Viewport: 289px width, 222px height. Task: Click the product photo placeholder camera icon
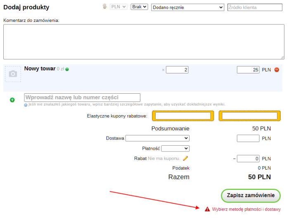tap(13, 74)
